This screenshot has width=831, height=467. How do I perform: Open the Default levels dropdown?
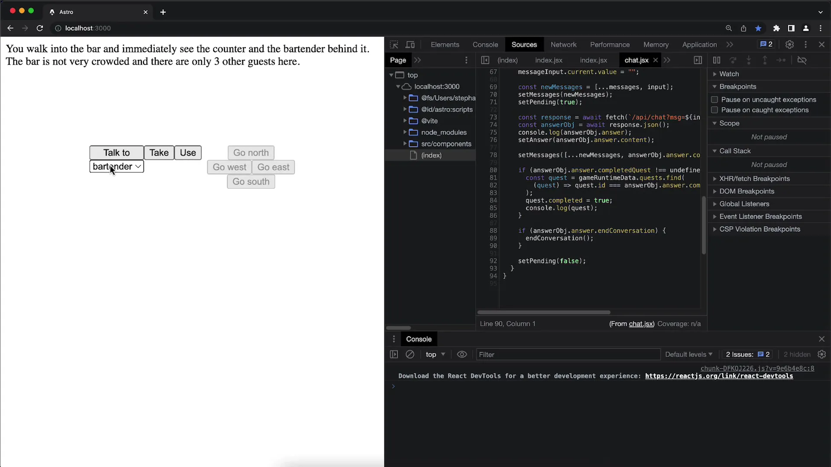point(688,354)
